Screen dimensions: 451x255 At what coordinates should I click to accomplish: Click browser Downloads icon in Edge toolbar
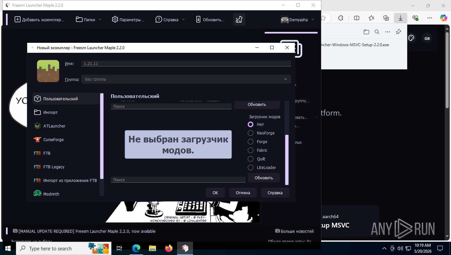pos(401,18)
